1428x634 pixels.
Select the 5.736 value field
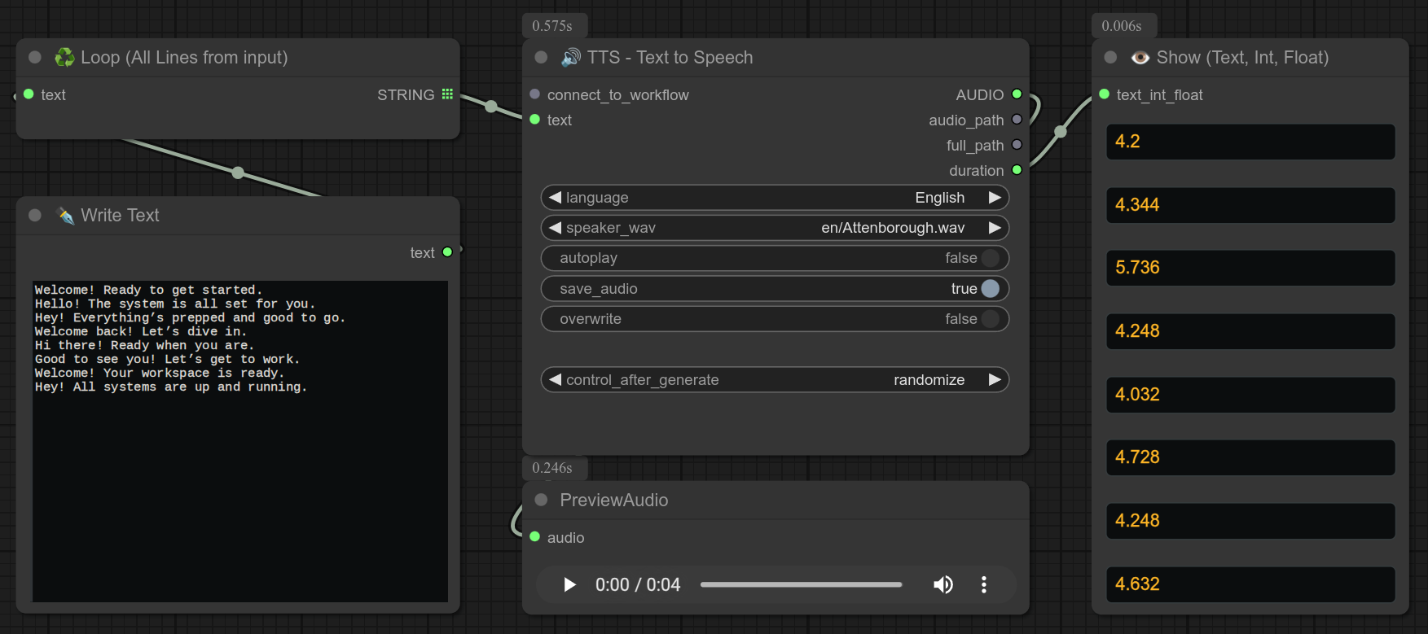tap(1250, 268)
